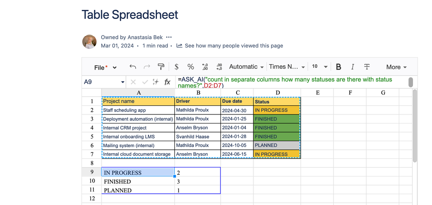The height and width of the screenshot is (205, 432).
Task: Select row 8 header
Action: click(x=92, y=163)
